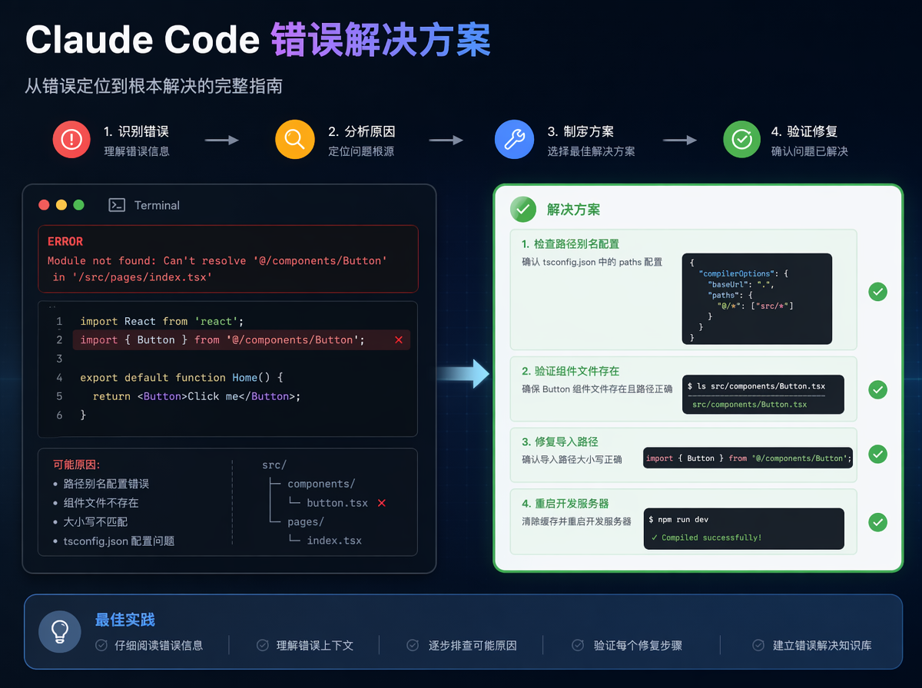
Task: Click the Terminal prompt icon
Action: point(117,205)
